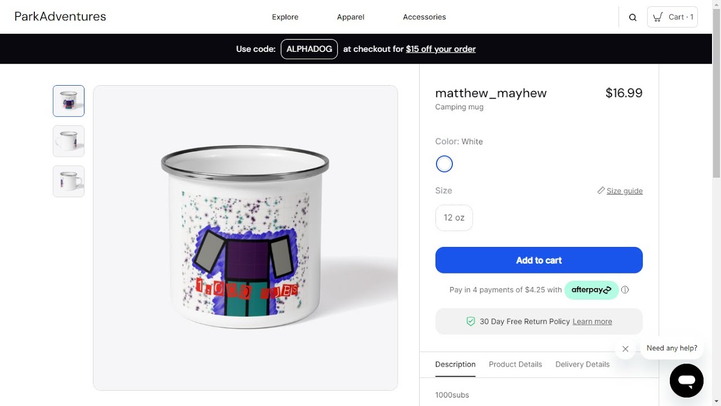Click the search magnifier icon

(x=633, y=17)
